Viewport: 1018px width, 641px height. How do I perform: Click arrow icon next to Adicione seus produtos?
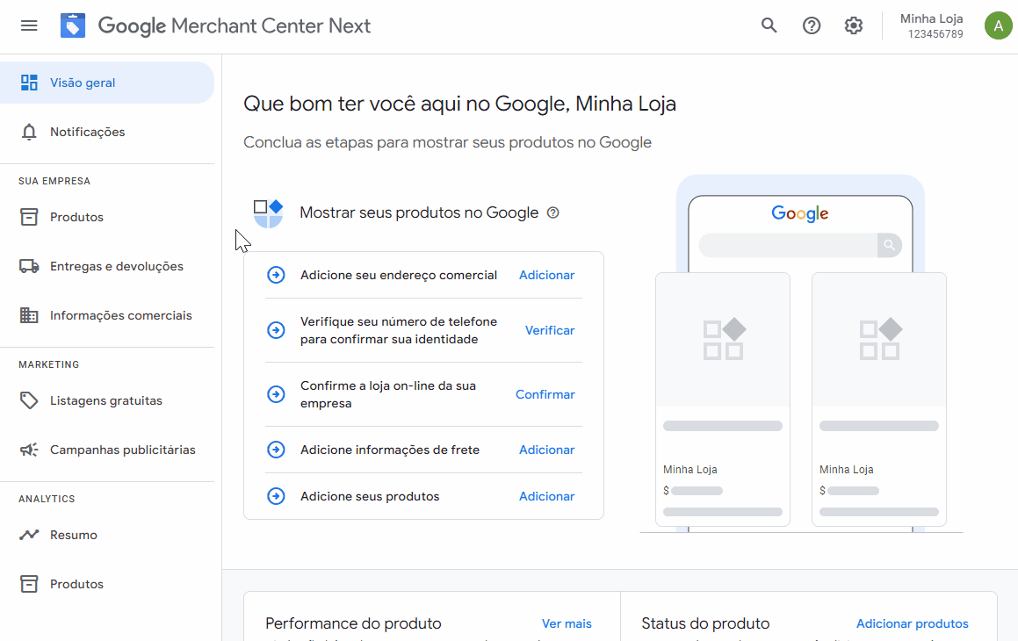276,496
